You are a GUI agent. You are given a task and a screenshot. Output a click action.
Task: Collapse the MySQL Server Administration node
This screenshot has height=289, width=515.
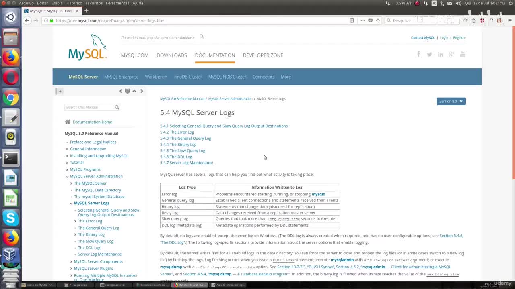point(67,177)
